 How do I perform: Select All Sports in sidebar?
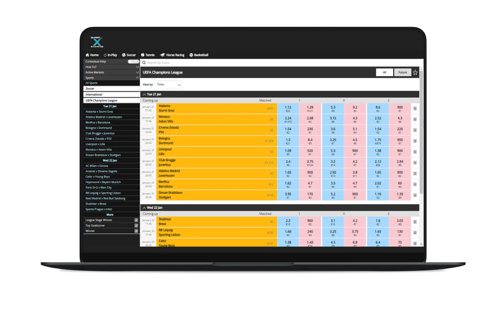point(111,83)
